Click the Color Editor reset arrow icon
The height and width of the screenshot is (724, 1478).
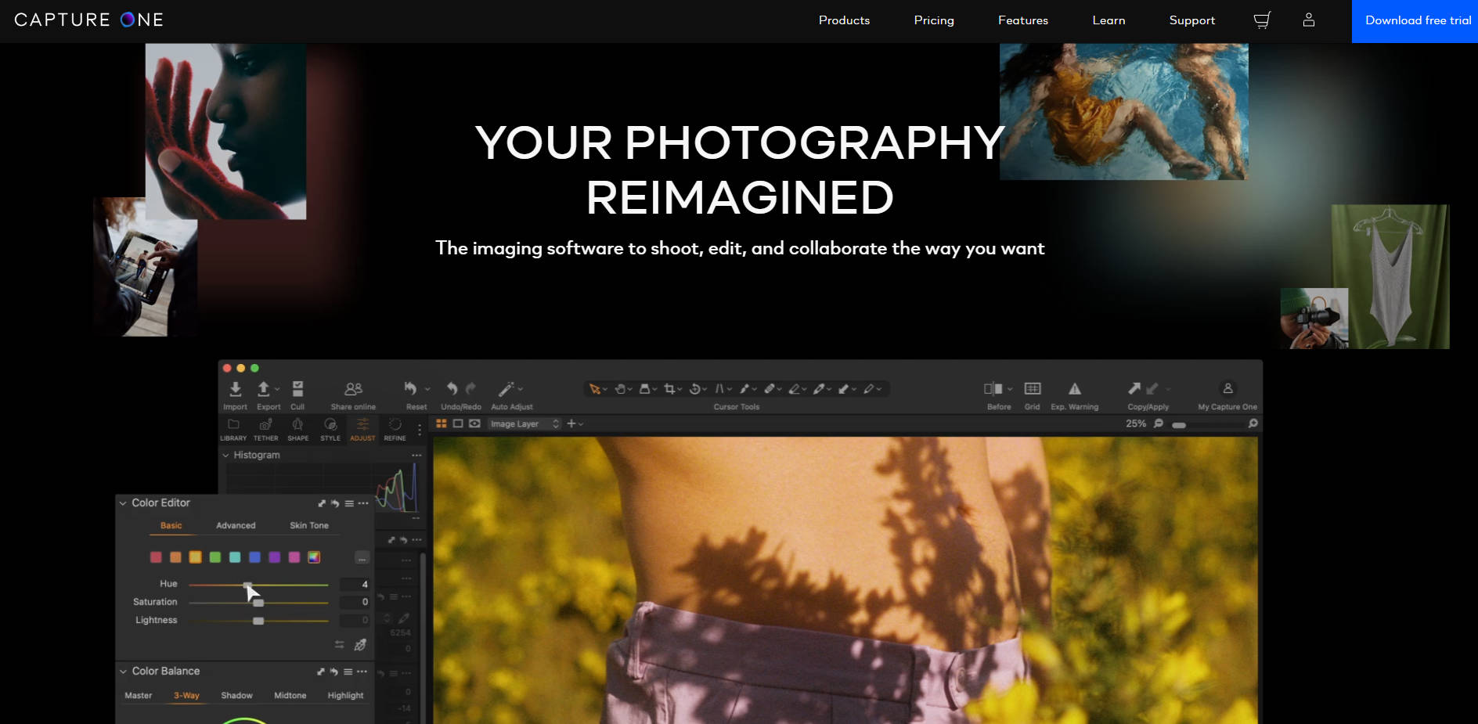335,503
